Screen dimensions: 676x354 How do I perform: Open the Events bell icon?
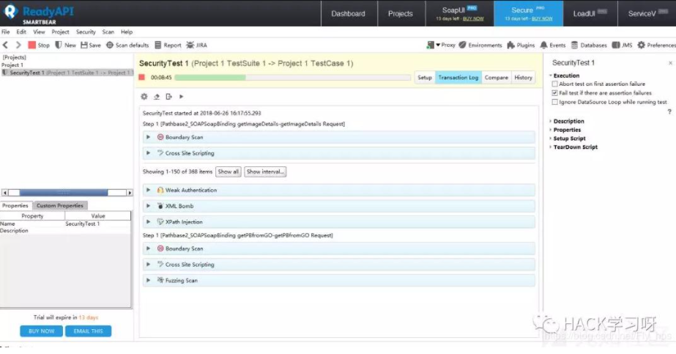(543, 45)
